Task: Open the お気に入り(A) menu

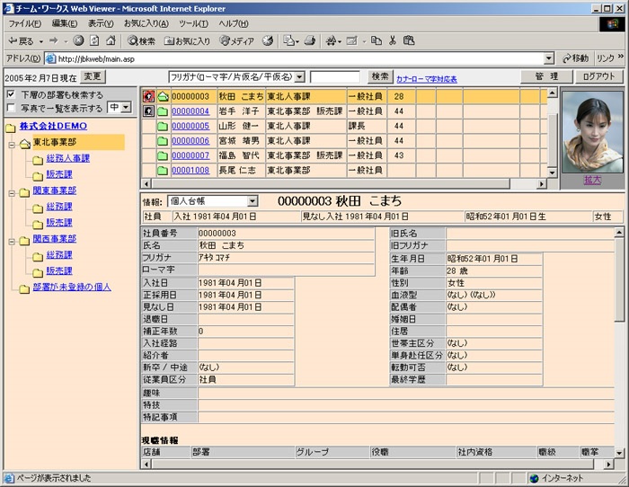Action: point(146,23)
